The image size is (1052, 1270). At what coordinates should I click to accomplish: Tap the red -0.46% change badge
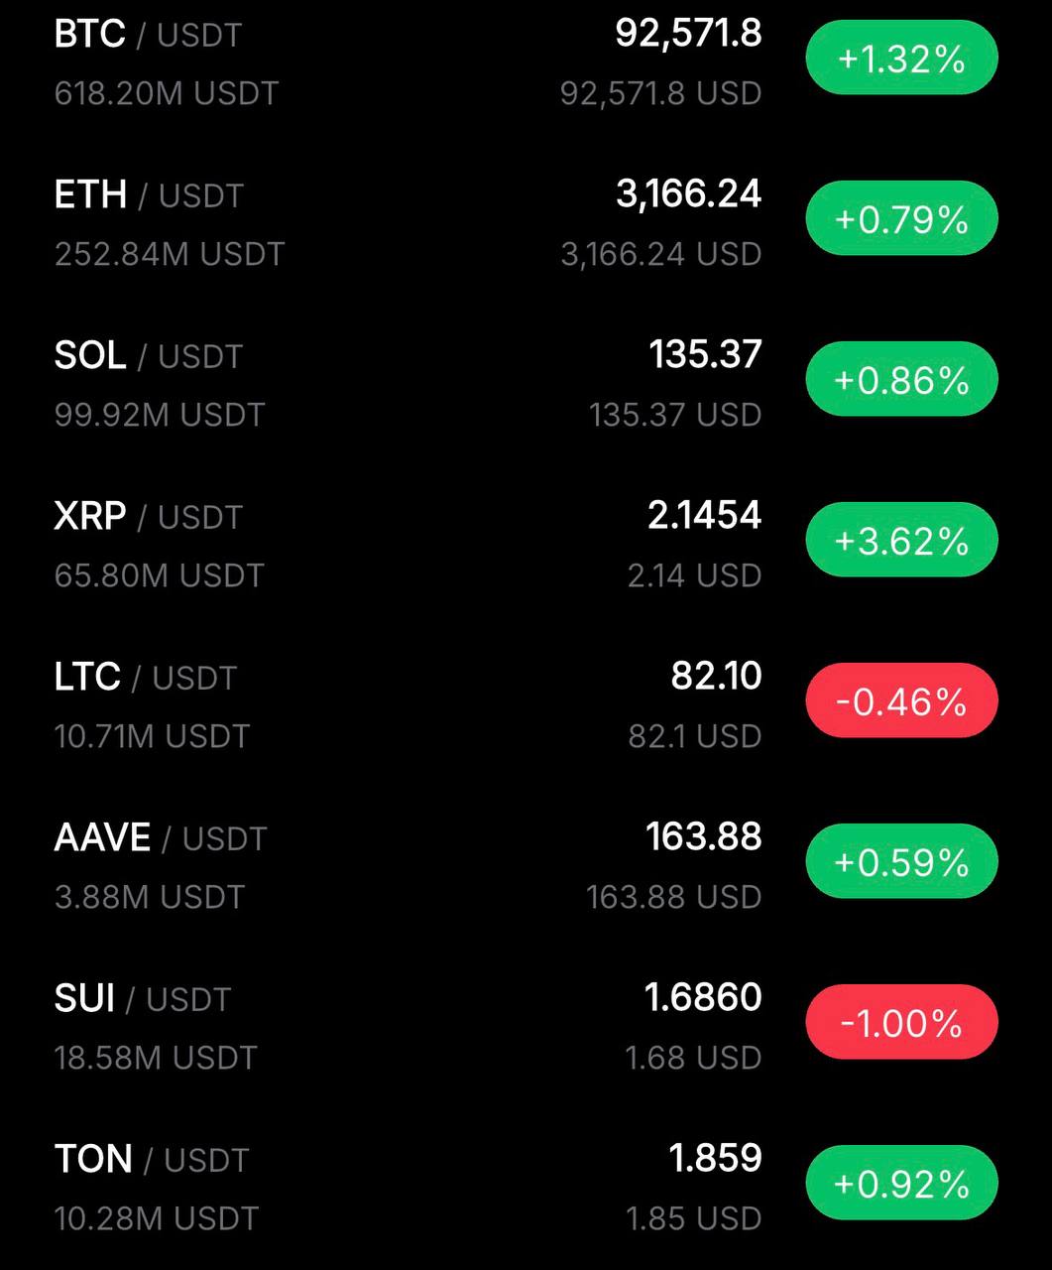(x=901, y=701)
